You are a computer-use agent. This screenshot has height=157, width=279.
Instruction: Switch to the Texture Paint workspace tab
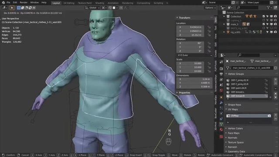(x=85, y=3)
